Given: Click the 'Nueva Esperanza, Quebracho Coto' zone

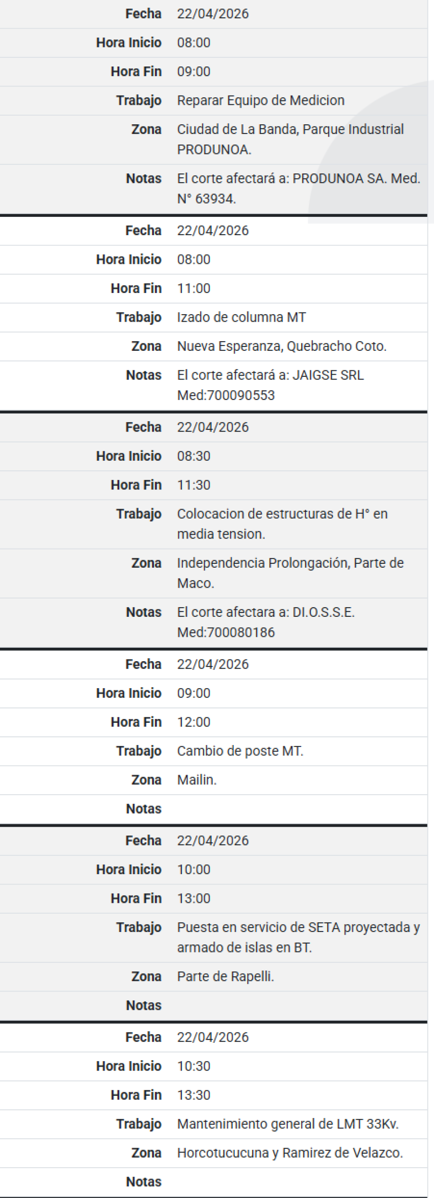Looking at the screenshot, I should [x=281, y=346].
